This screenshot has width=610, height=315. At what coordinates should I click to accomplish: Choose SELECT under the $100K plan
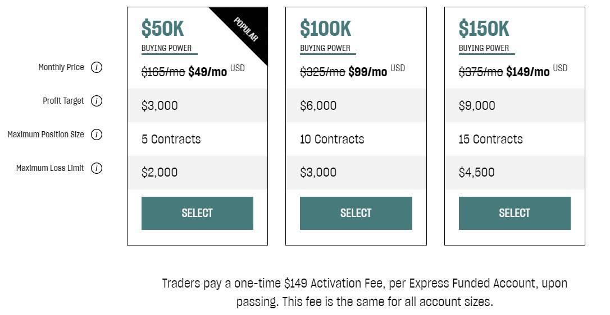[356, 213]
